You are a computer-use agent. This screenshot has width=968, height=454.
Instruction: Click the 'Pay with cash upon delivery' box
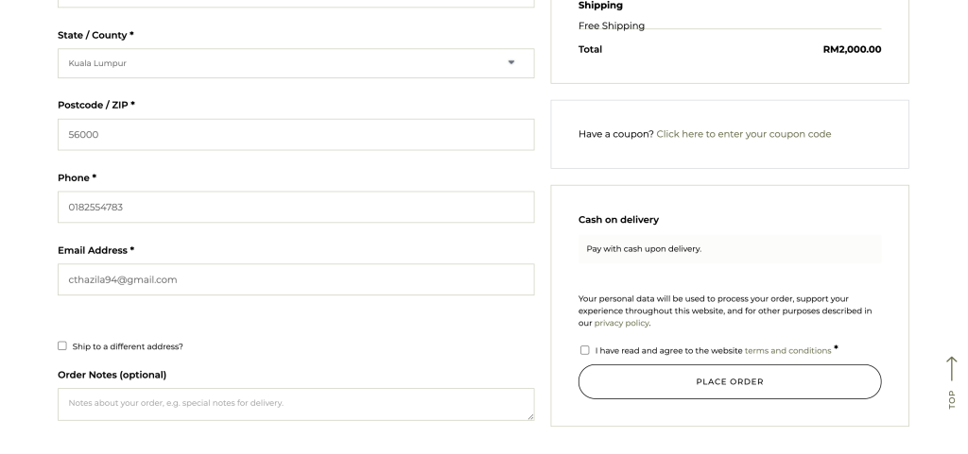tap(729, 249)
